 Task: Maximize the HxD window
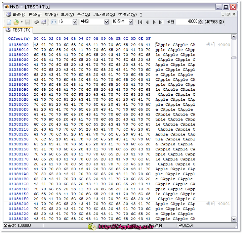(226, 7)
